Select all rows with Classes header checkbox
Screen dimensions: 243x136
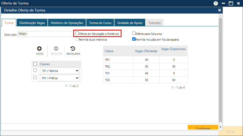tap(35, 64)
